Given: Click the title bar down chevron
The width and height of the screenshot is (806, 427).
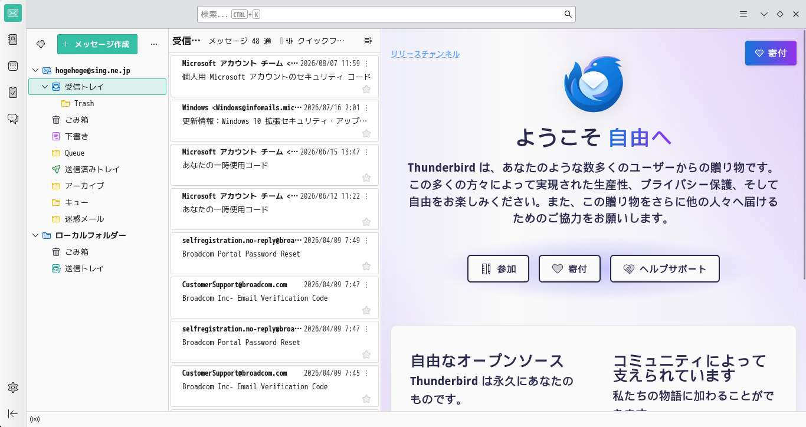Looking at the screenshot, I should [764, 14].
